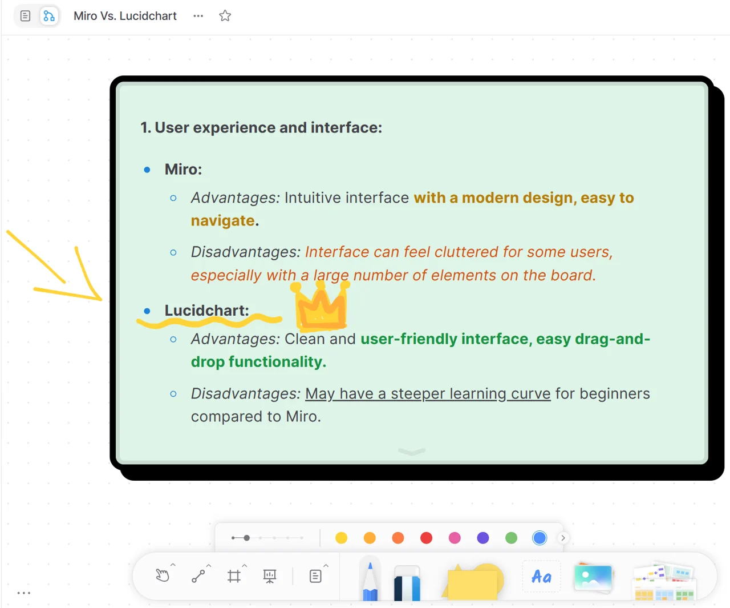Open the templates gallery
730x608 pixels.
pyautogui.click(x=664, y=581)
